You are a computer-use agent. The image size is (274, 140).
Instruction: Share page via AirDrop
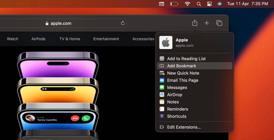click(174, 95)
